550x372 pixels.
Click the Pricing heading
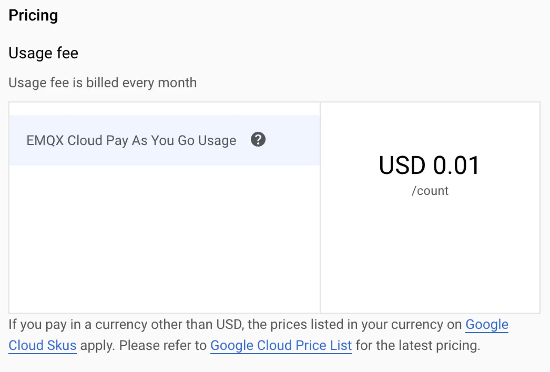(33, 16)
